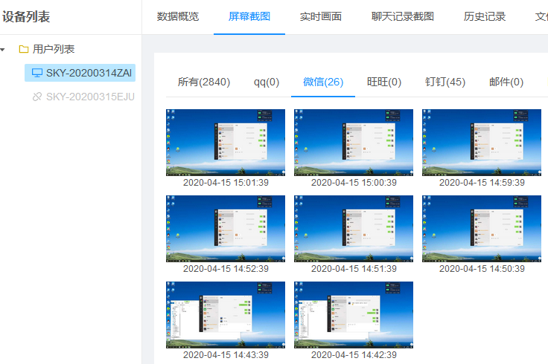The height and width of the screenshot is (364, 548).
Task: Click timestamp text 2020-04-15 14:43:39
Action: tap(226, 354)
